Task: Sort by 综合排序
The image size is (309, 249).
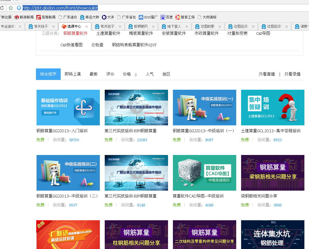Action: 48,74
